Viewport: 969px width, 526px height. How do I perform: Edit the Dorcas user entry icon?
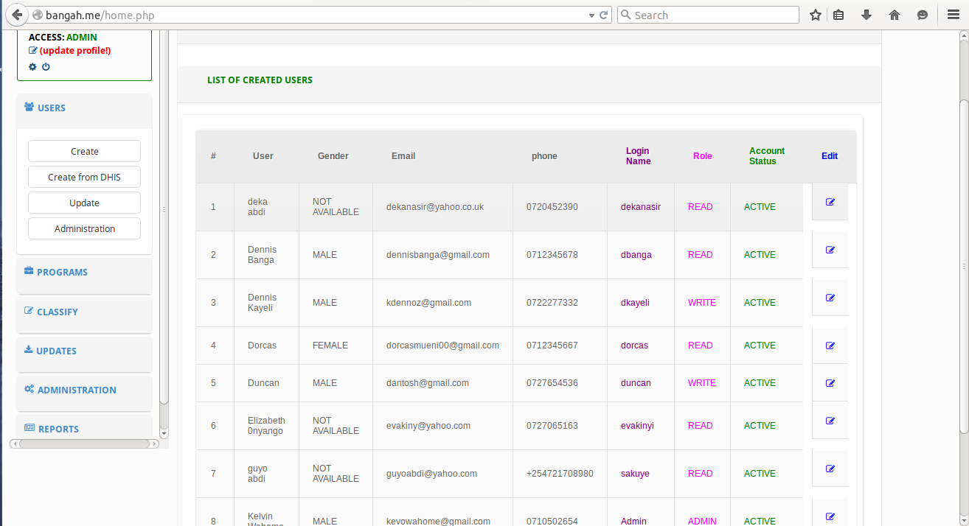point(830,346)
